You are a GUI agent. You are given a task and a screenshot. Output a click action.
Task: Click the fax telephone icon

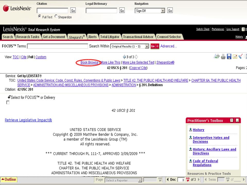tap(241, 56)
